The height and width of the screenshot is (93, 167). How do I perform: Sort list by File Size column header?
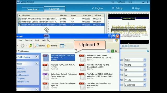[64, 16]
